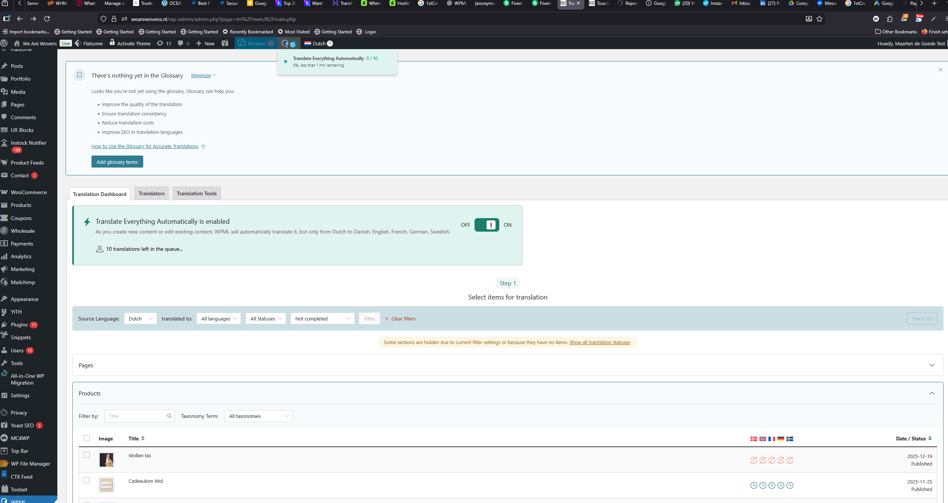Open the Not completed status dropdown
The width and height of the screenshot is (948, 503).
point(322,319)
